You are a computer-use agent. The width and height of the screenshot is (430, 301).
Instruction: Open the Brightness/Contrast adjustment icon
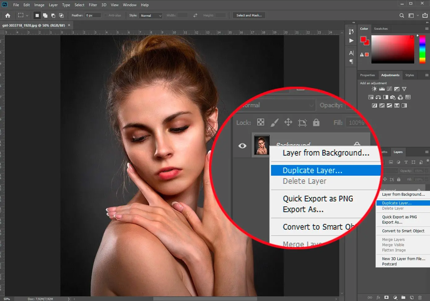[x=374, y=89]
